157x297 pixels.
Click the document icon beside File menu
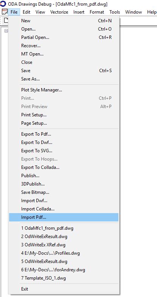pos(5,12)
